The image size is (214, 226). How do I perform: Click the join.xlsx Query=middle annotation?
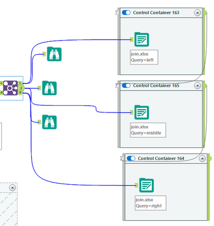[x=148, y=130]
